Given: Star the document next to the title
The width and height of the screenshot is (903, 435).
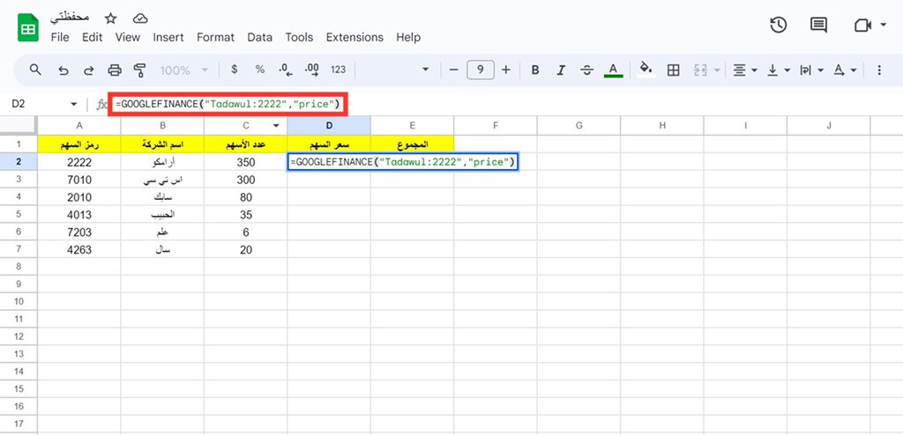Looking at the screenshot, I should (110, 18).
